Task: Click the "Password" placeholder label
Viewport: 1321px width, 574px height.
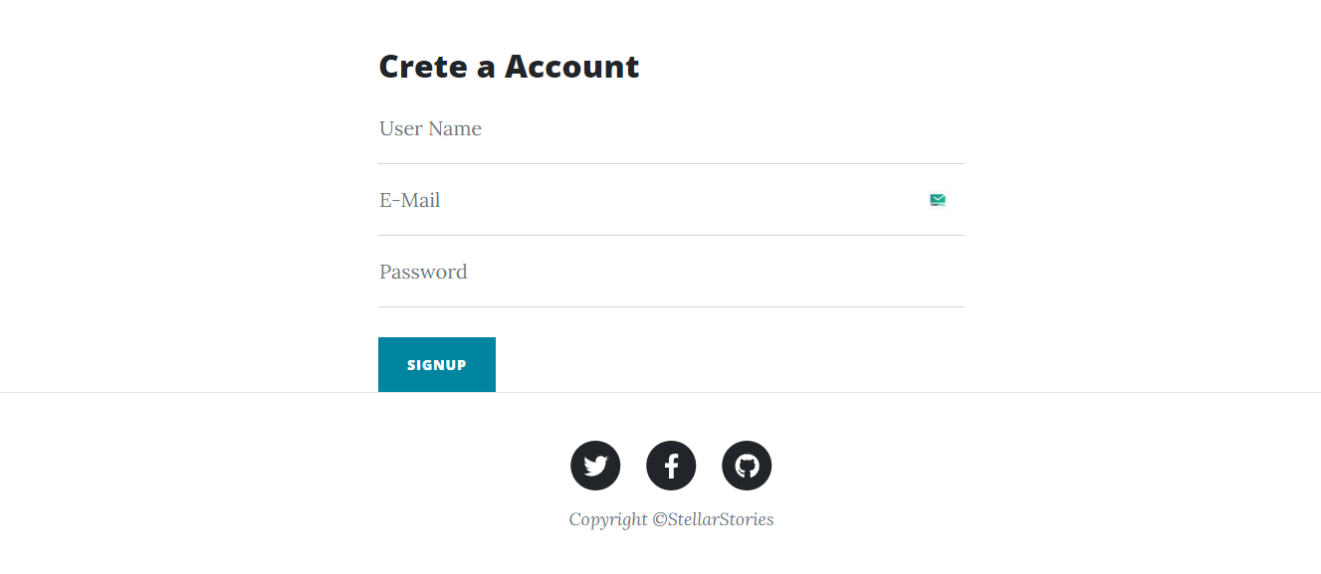Action: coord(423,273)
